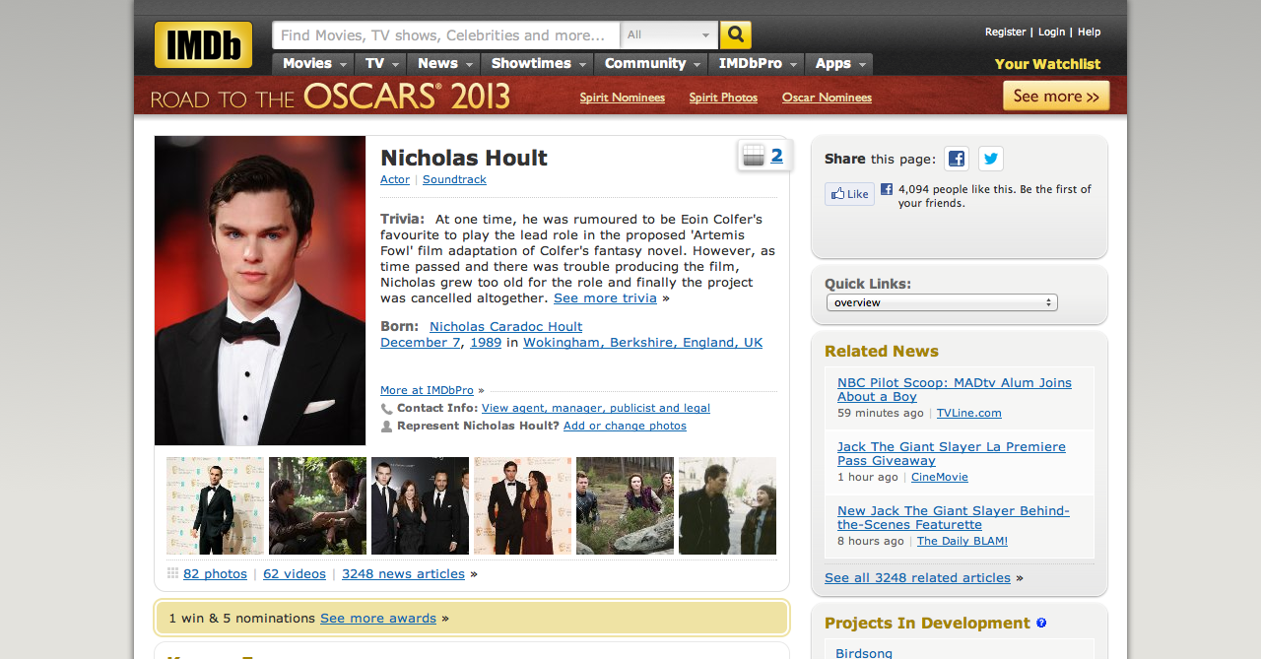The height and width of the screenshot is (659, 1261).
Task: Open Nicholas Hoult main portrait photo
Action: point(260,291)
